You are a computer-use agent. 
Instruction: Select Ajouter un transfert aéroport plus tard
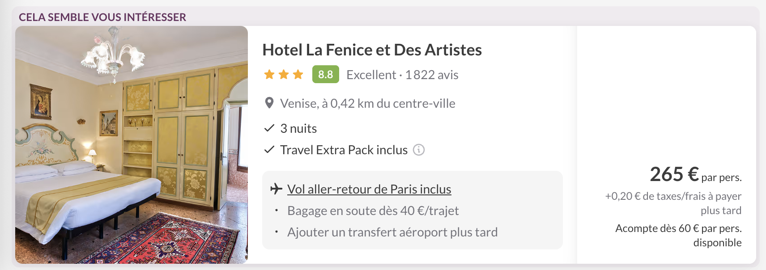(x=392, y=232)
